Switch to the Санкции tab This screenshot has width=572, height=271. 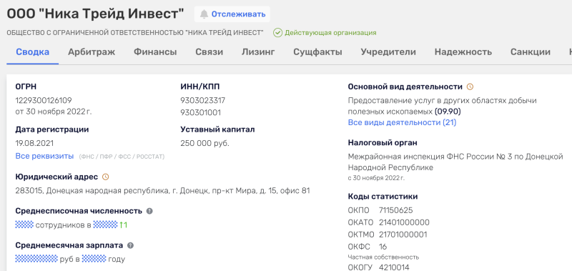click(x=531, y=51)
